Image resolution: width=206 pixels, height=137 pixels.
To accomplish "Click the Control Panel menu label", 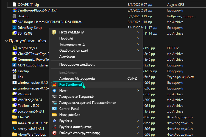I will click(69, 109).
